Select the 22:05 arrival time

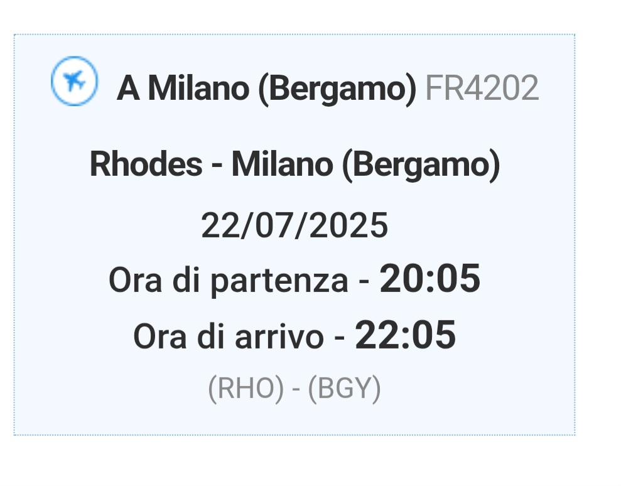point(405,335)
